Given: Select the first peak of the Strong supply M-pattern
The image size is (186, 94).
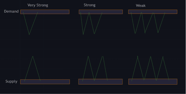Looking at the screenshot, I should click(88, 57).
